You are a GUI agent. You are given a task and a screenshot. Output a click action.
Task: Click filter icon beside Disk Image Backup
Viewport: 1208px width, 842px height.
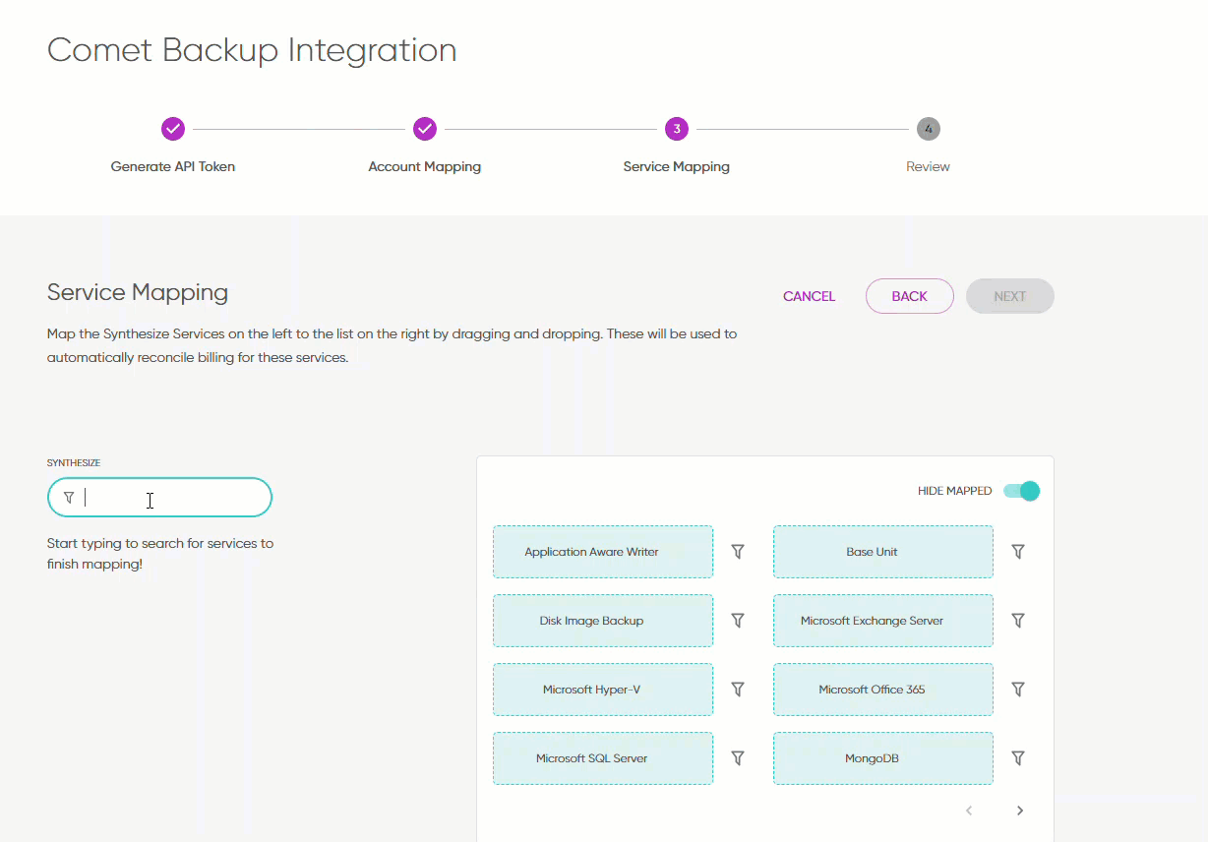click(738, 621)
